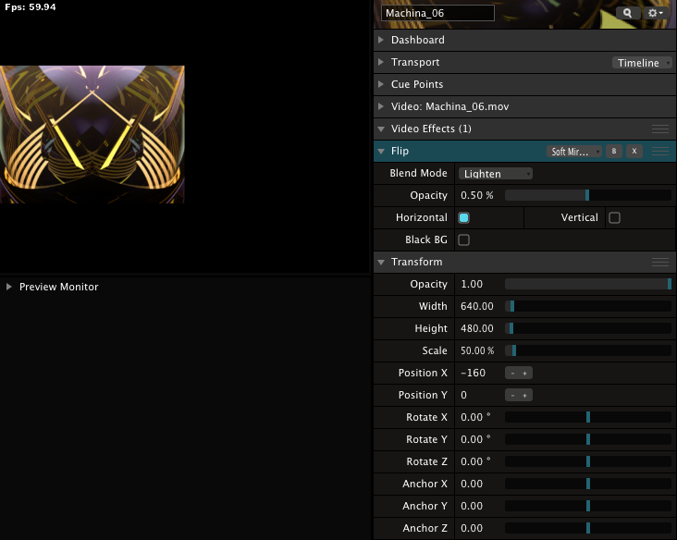Open the Lighten Blend Mode dropdown

click(x=495, y=174)
